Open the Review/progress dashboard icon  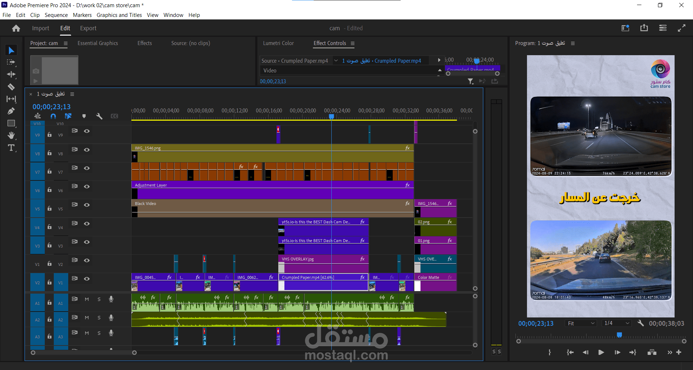(625, 28)
